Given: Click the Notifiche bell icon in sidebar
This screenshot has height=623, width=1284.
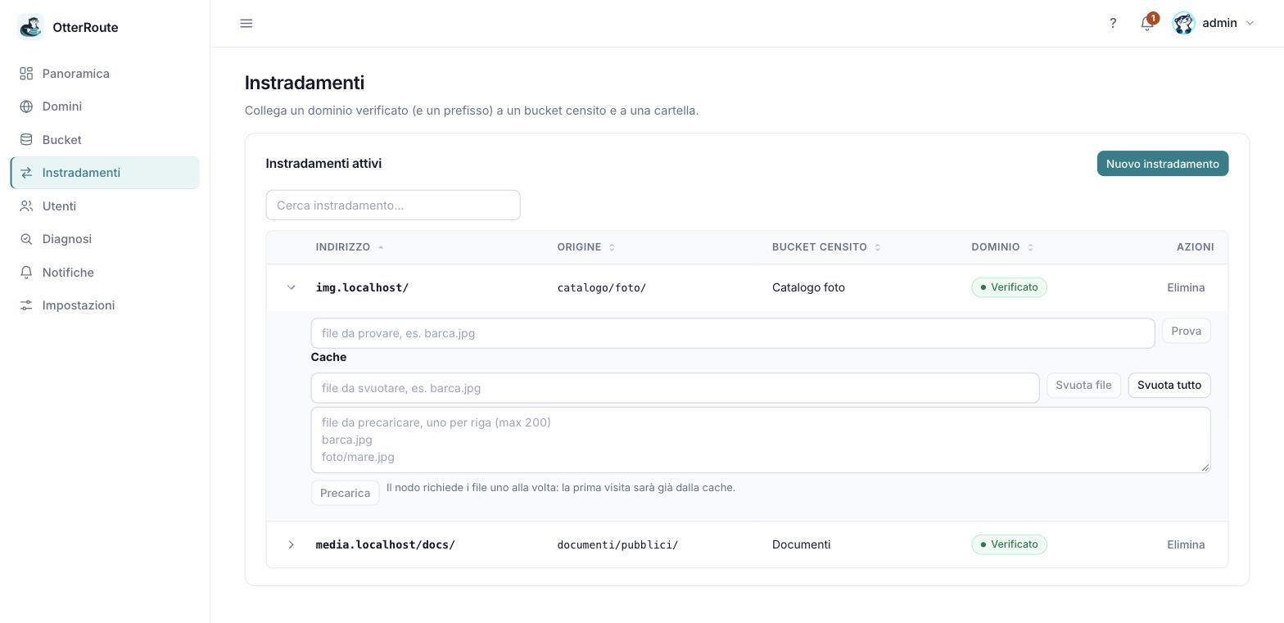Looking at the screenshot, I should [x=26, y=273].
